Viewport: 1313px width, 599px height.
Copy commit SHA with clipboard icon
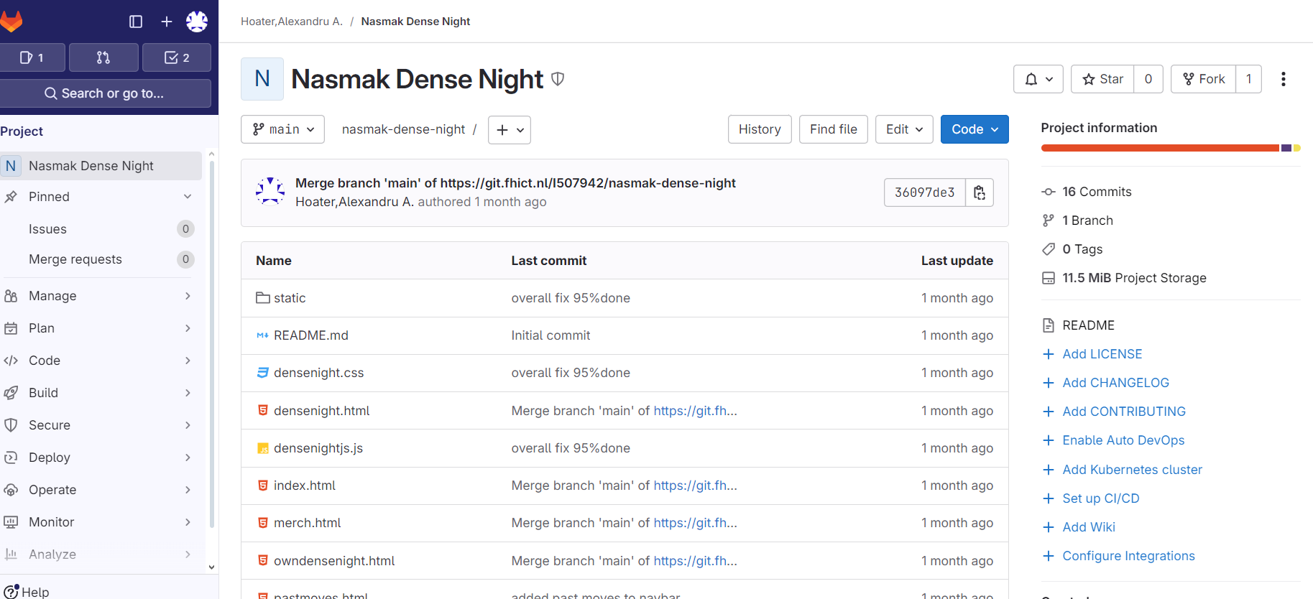979,192
